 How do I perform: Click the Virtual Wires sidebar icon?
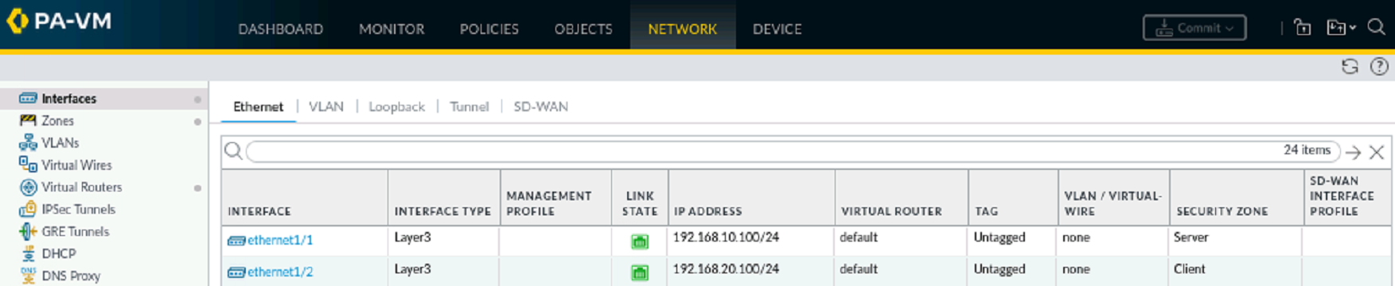pyautogui.click(x=28, y=164)
